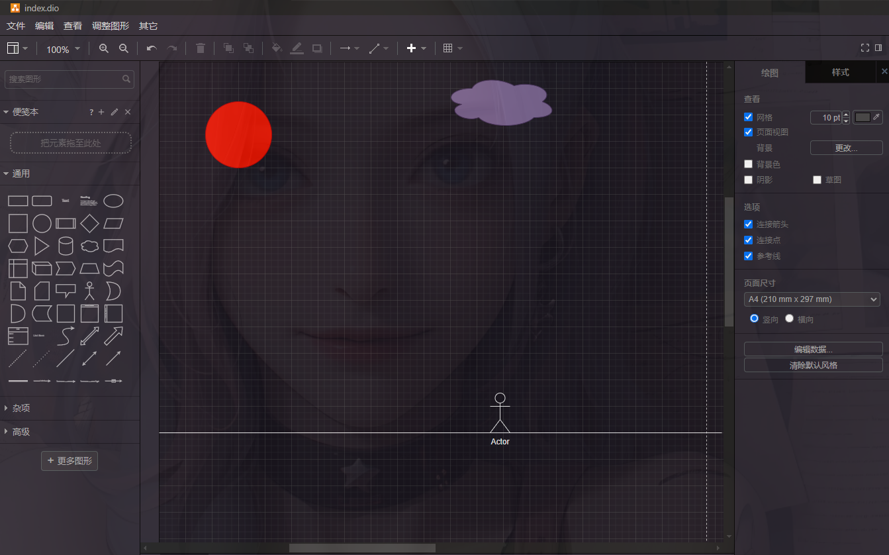Click the 清除默认风格 button
889x555 pixels.
pyautogui.click(x=813, y=365)
